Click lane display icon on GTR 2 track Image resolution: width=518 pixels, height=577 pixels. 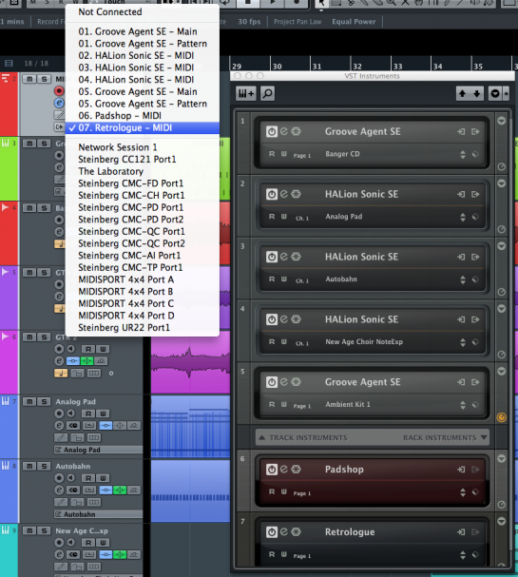click(x=94, y=374)
